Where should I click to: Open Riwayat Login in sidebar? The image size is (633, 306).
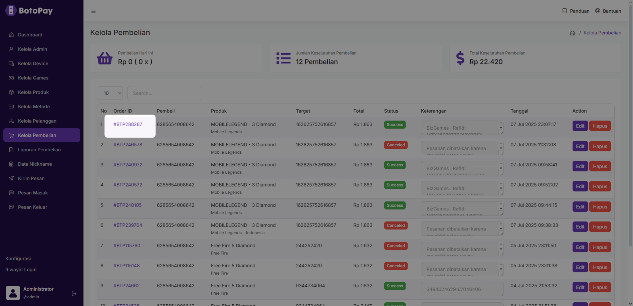[21, 270]
